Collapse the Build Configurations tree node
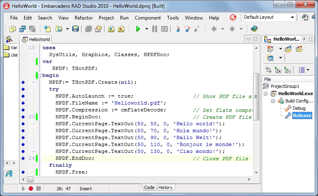 (x=274, y=101)
